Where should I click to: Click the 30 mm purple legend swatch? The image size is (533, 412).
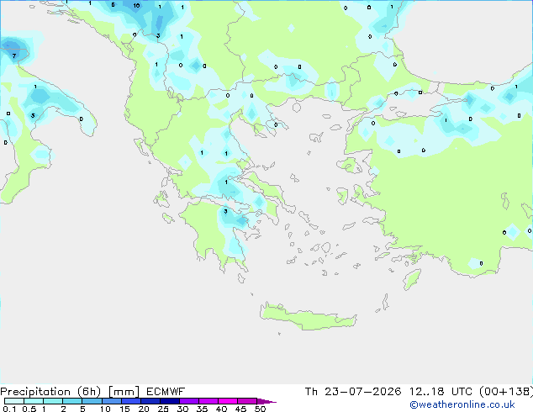click(x=189, y=401)
